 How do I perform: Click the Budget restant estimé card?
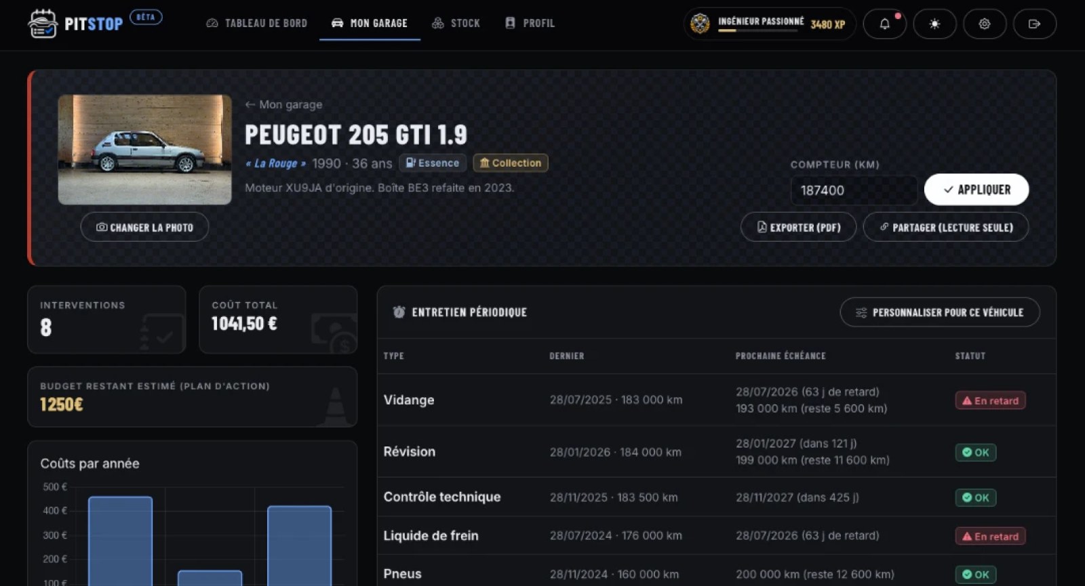[193, 397]
